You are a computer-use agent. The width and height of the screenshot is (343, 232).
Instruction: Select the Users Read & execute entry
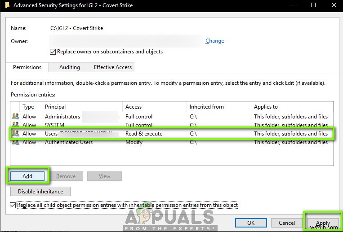click(172, 133)
